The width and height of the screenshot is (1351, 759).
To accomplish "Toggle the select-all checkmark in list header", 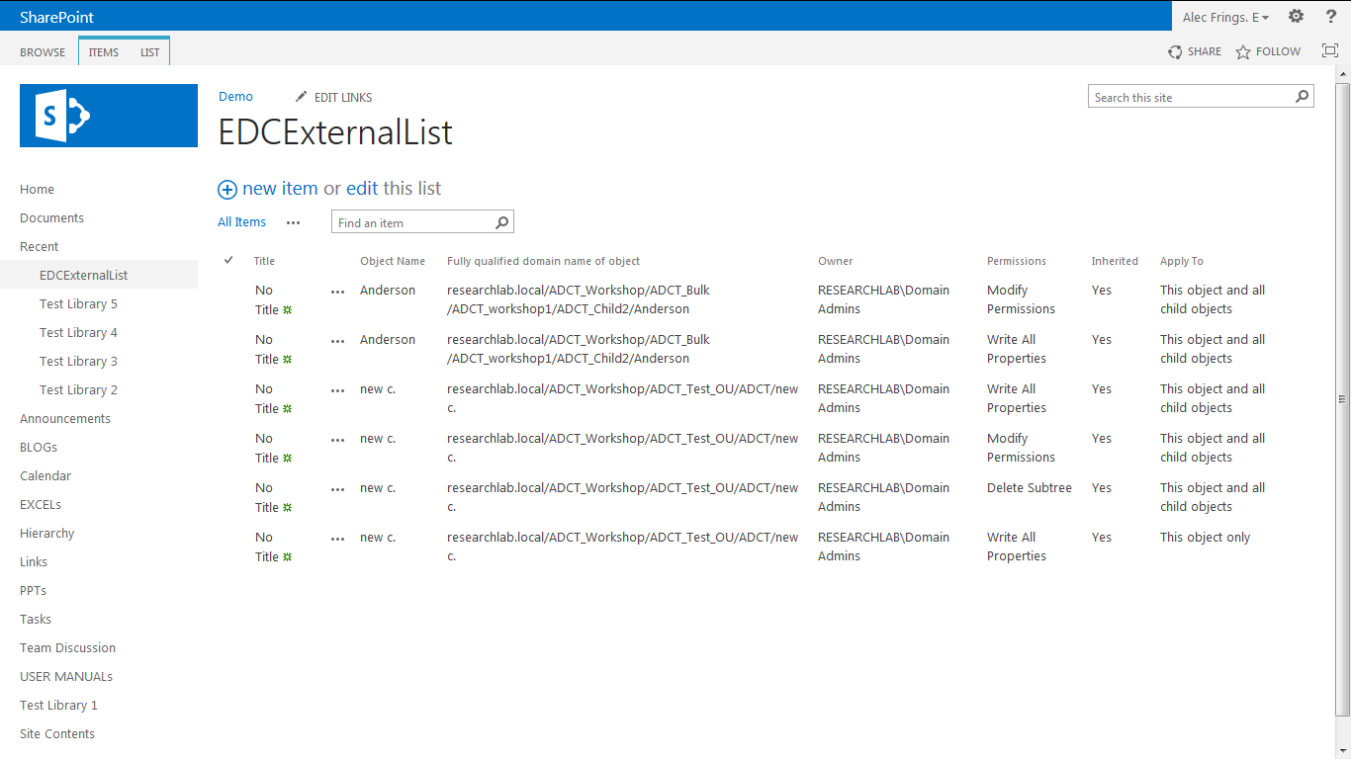I will pyautogui.click(x=228, y=260).
